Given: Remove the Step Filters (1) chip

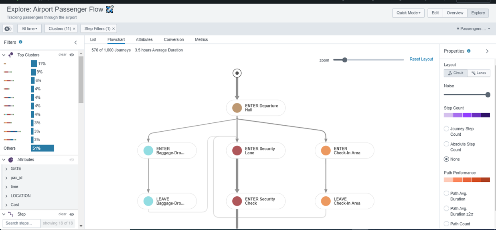Looking at the screenshot, I should (x=113, y=29).
